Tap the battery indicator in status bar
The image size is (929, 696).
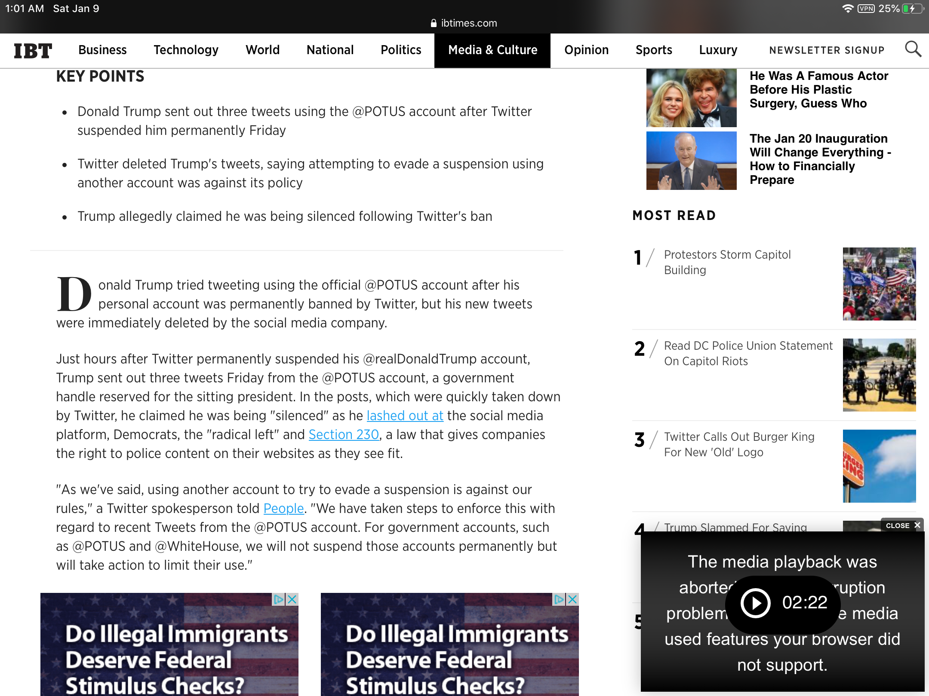tap(912, 9)
